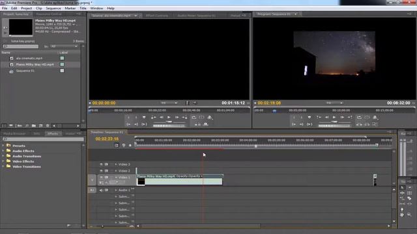Expand the Video Transitions folder
417x234 pixels.
pos(3,166)
